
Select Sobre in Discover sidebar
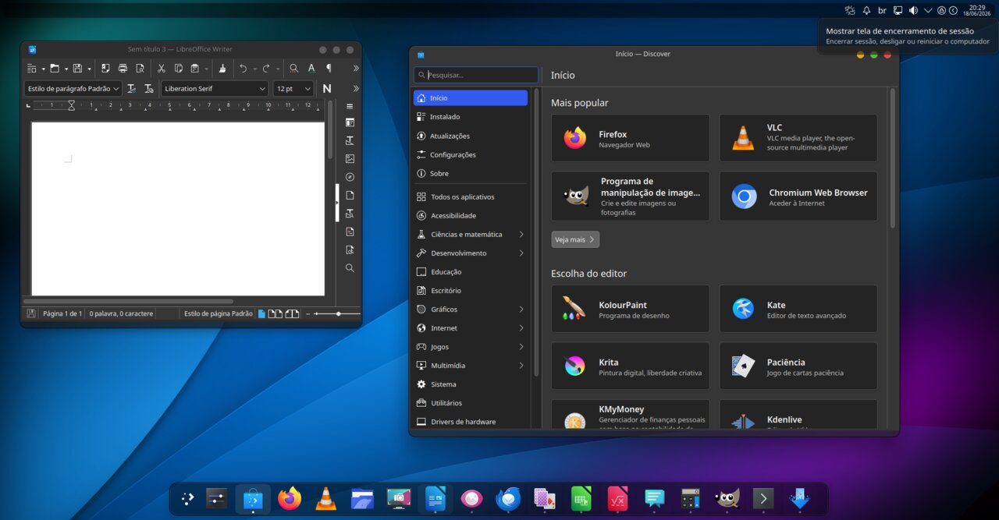coord(471,173)
